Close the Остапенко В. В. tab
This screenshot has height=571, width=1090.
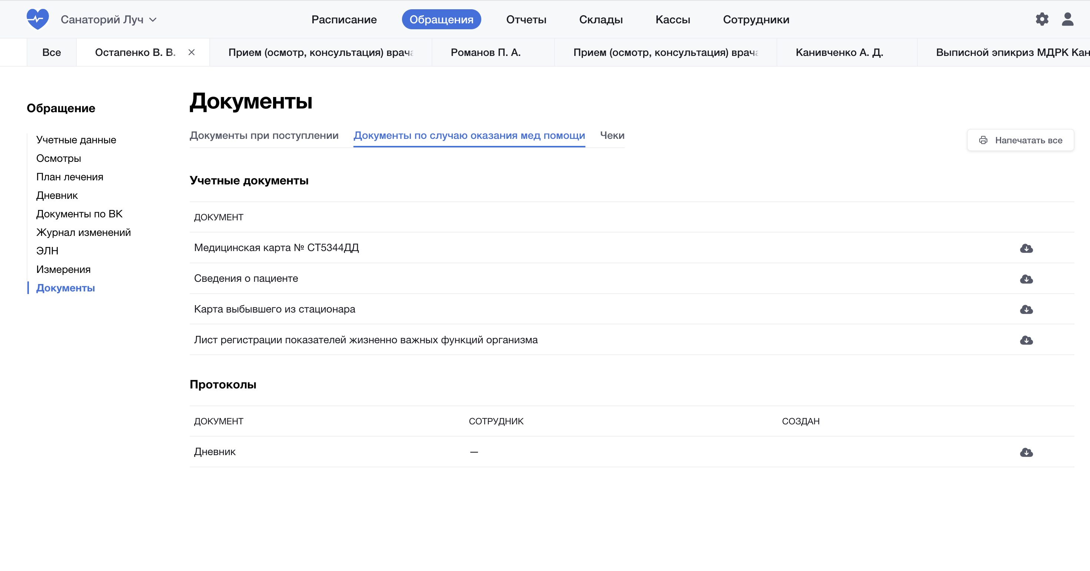click(x=192, y=53)
